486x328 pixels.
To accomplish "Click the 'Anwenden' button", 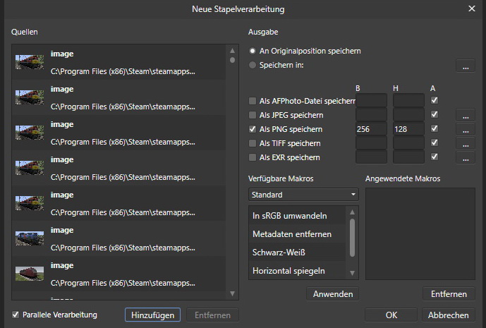I will coord(333,294).
